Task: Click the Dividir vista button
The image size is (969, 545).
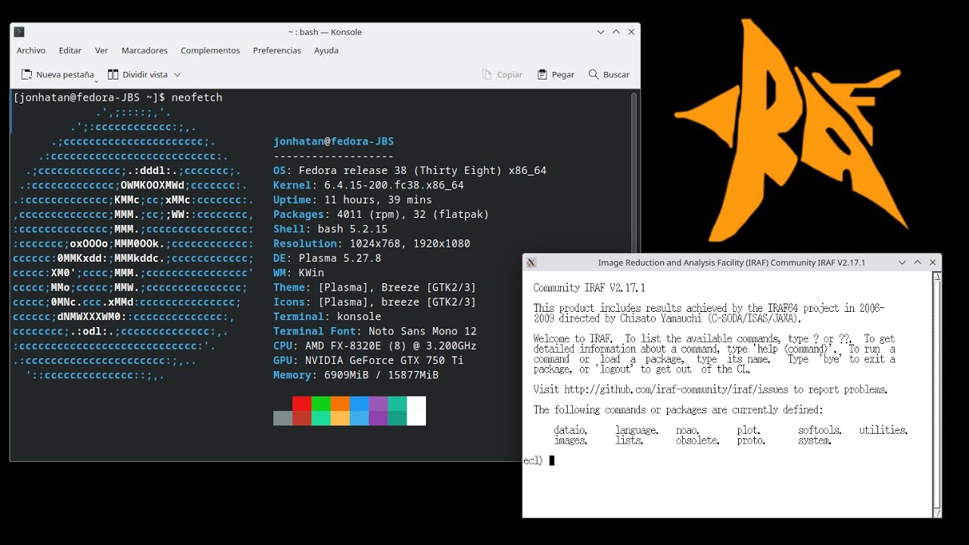Action: pos(138,75)
